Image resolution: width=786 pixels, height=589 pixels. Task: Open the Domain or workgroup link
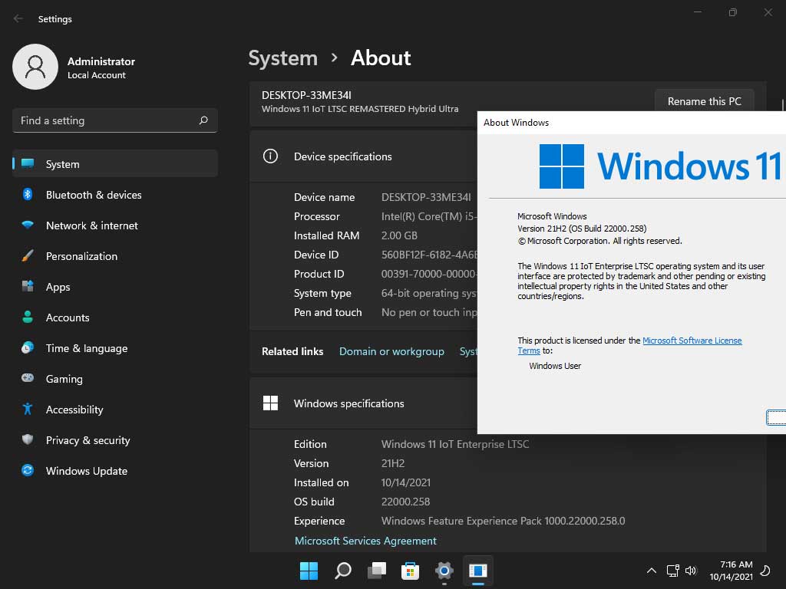tap(391, 351)
